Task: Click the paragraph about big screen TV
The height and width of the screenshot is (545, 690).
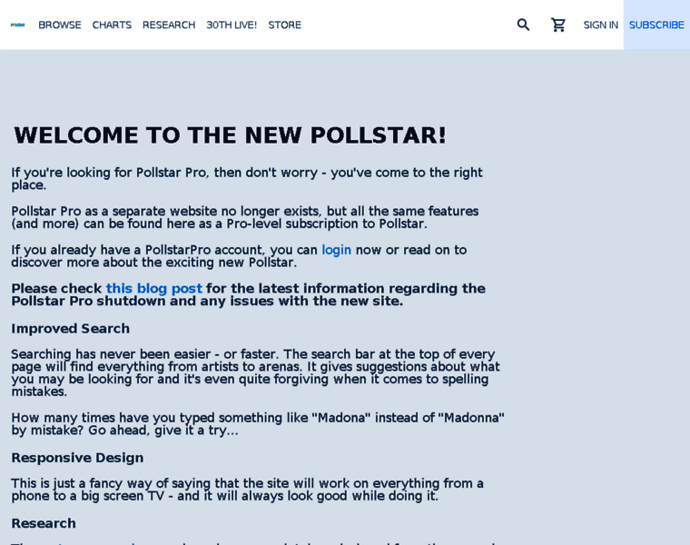Action: 247,490
